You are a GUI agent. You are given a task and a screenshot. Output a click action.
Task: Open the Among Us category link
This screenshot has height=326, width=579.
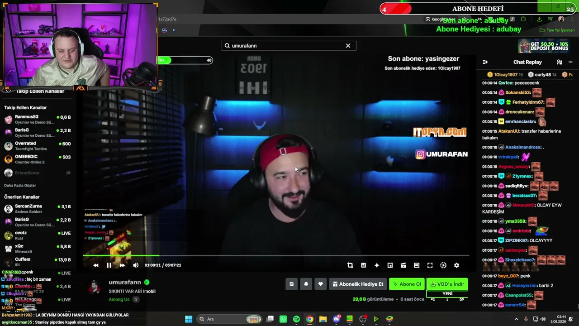point(119,299)
